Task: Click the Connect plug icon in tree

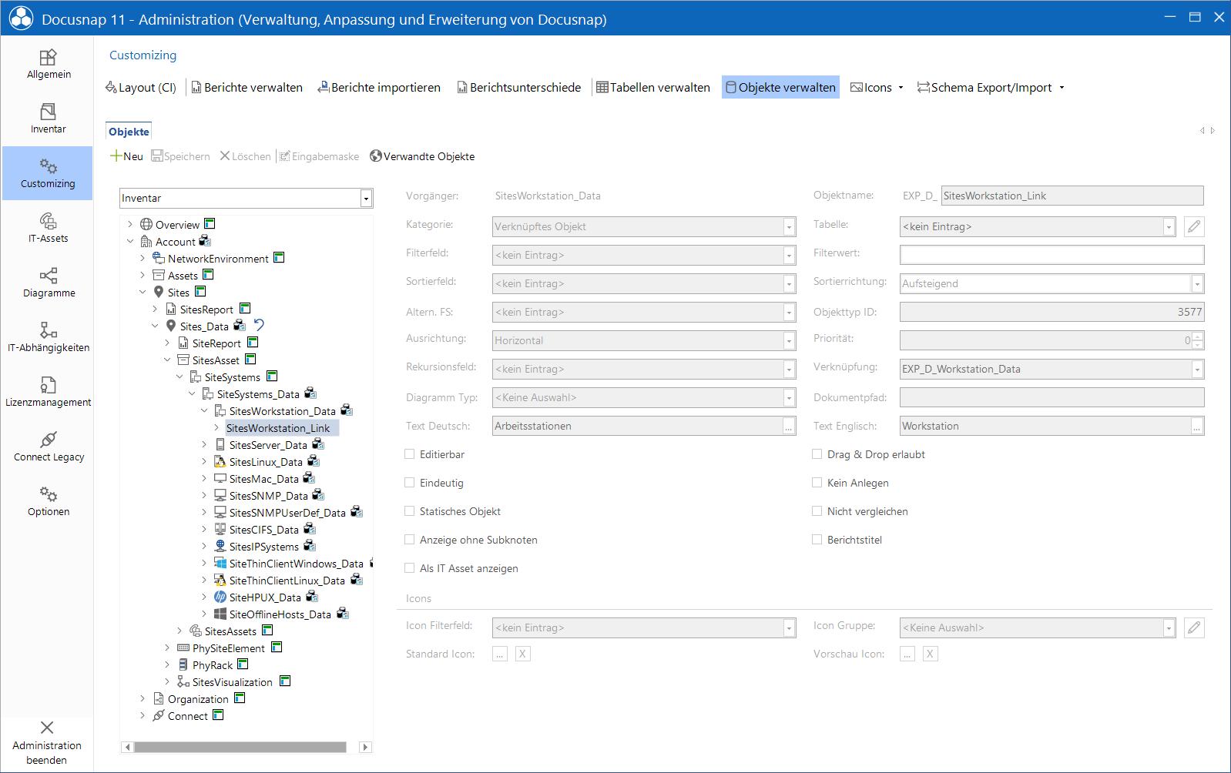Action: [x=159, y=715]
